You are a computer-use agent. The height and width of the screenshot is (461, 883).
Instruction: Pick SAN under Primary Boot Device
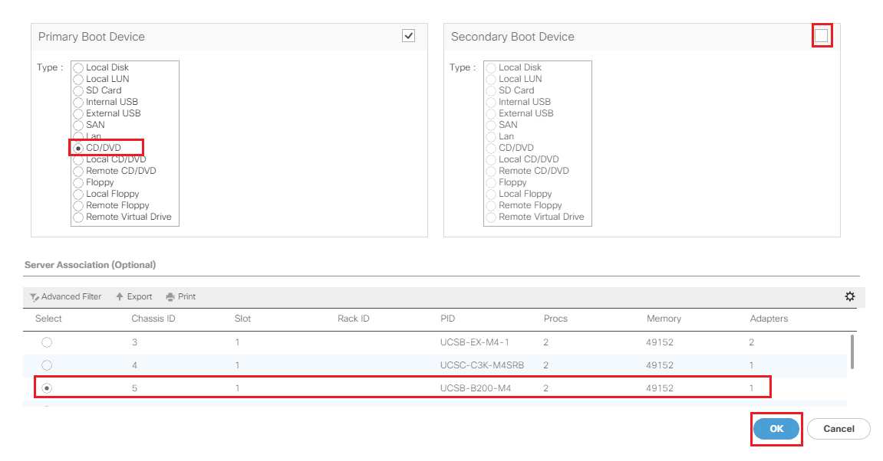click(x=78, y=126)
